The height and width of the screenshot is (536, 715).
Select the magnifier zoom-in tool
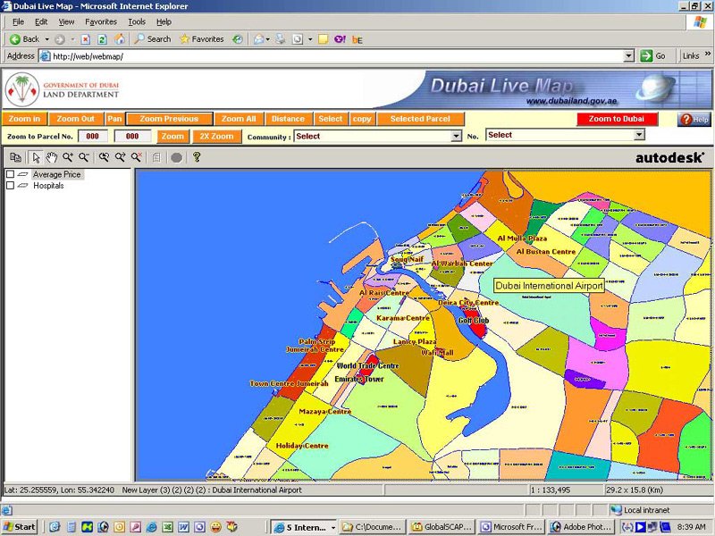(x=68, y=158)
